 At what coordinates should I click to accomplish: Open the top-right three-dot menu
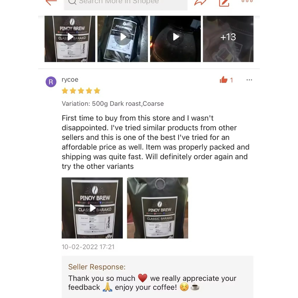coord(247,1)
